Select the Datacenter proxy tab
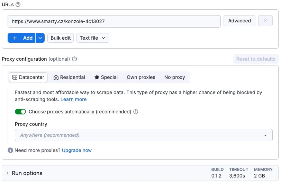 pyautogui.click(x=28, y=77)
